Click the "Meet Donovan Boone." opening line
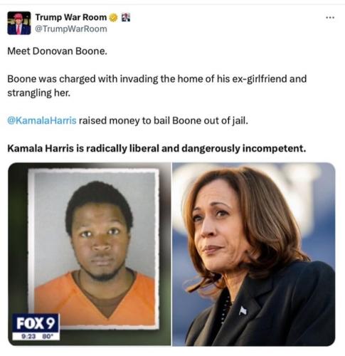 [57, 51]
